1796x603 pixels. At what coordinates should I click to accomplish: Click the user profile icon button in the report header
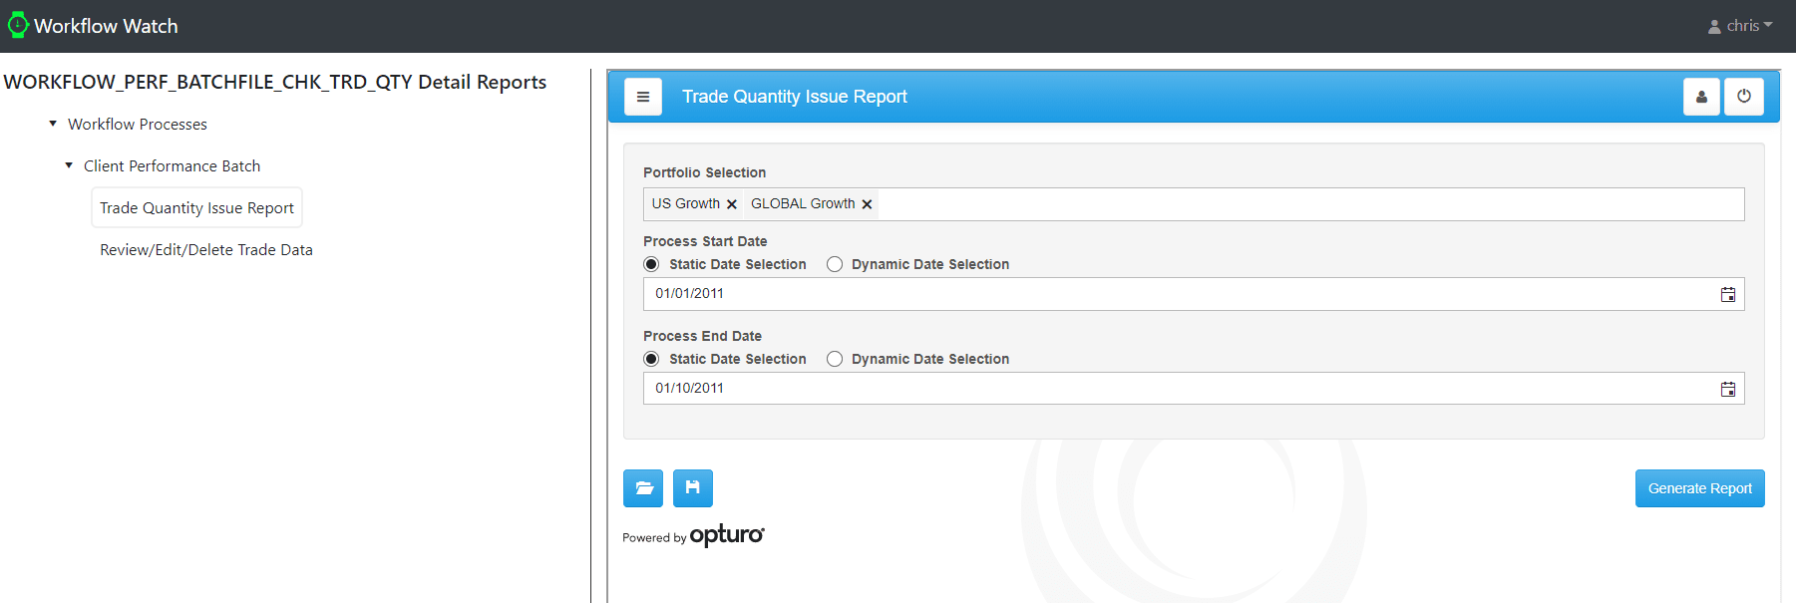tap(1701, 97)
